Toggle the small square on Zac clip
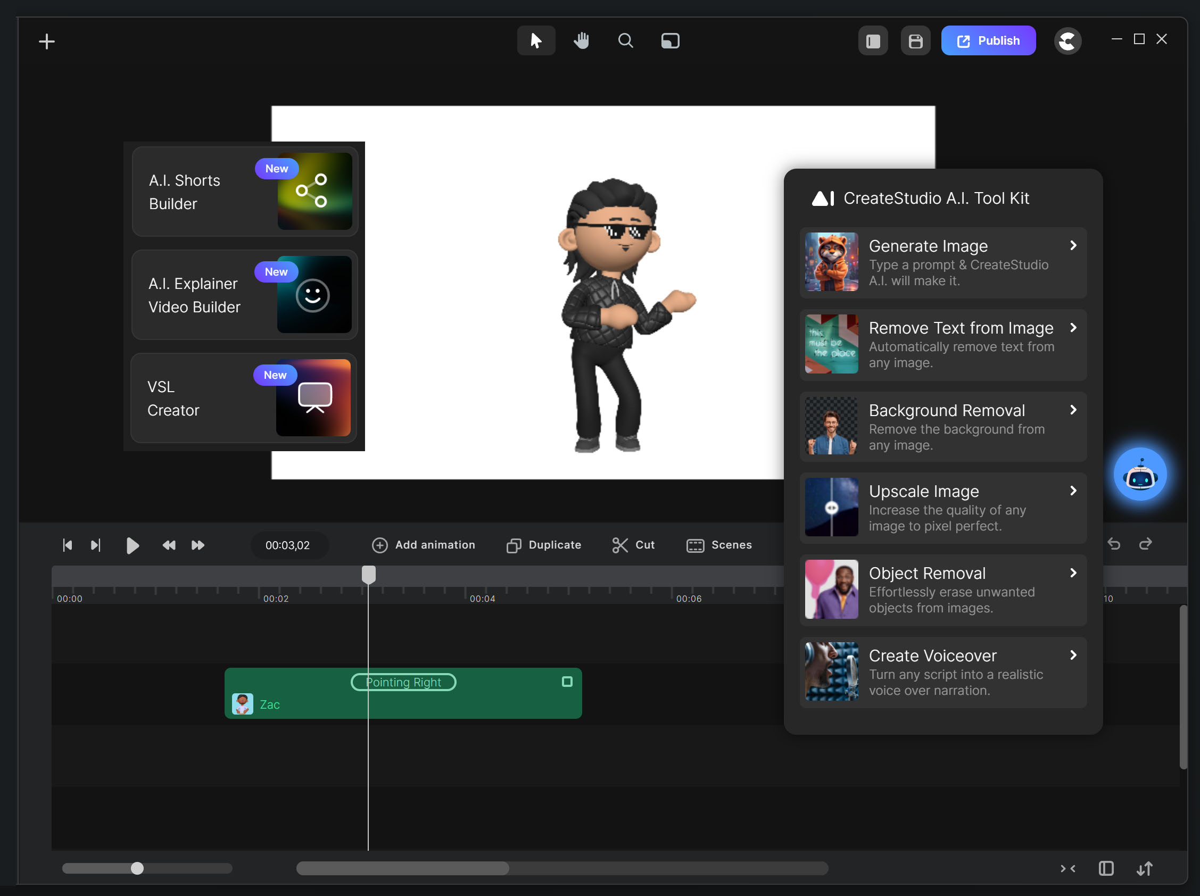Screen dimensions: 1200x896 pyautogui.click(x=567, y=682)
